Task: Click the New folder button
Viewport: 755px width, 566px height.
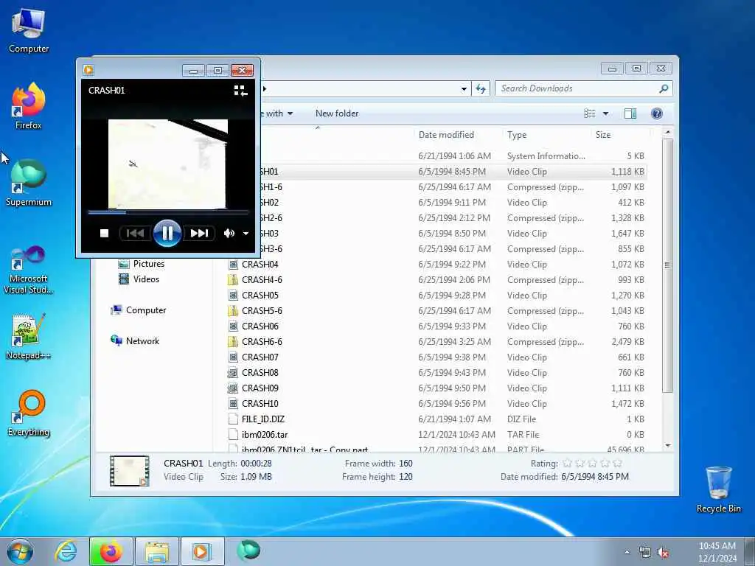Action: [336, 113]
